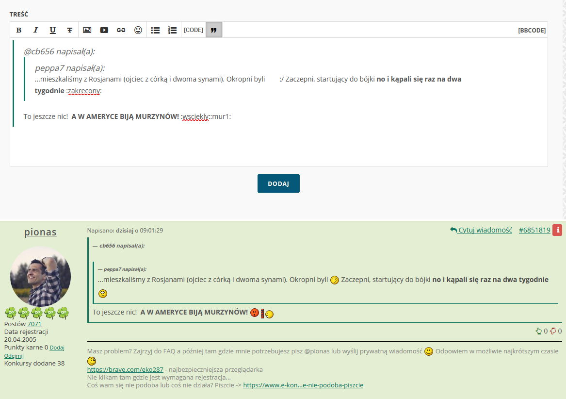566x399 pixels.
Task: Switch editor to BBCODE mode
Action: pyautogui.click(x=532, y=30)
